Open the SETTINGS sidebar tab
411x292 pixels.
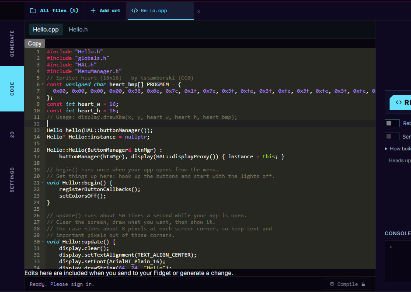pyautogui.click(x=12, y=180)
